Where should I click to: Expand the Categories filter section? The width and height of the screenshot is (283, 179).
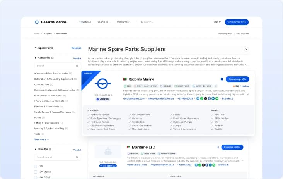[x=36, y=58]
